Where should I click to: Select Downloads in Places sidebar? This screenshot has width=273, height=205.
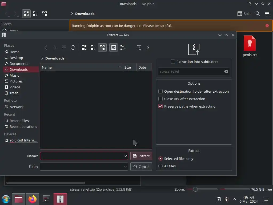click(x=21, y=69)
